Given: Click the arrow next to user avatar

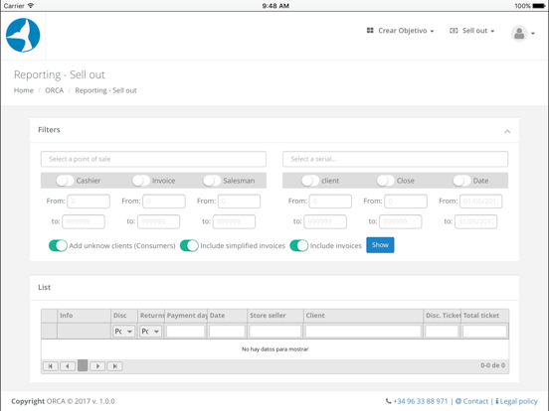Looking at the screenshot, I should 533,34.
